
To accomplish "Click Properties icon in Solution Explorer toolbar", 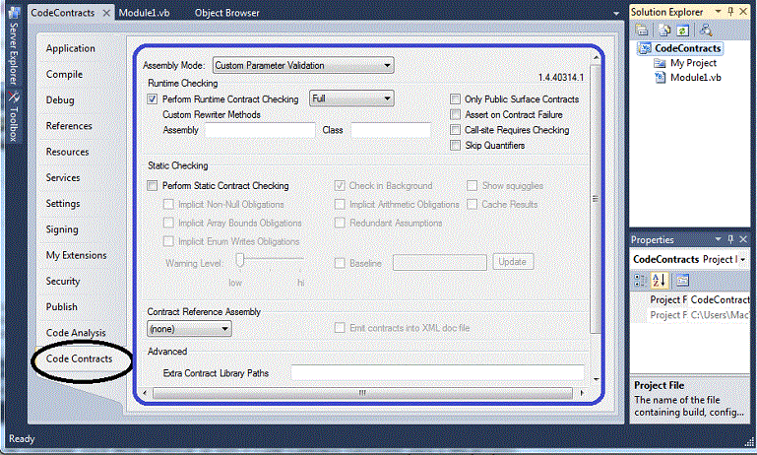I will tap(642, 31).
